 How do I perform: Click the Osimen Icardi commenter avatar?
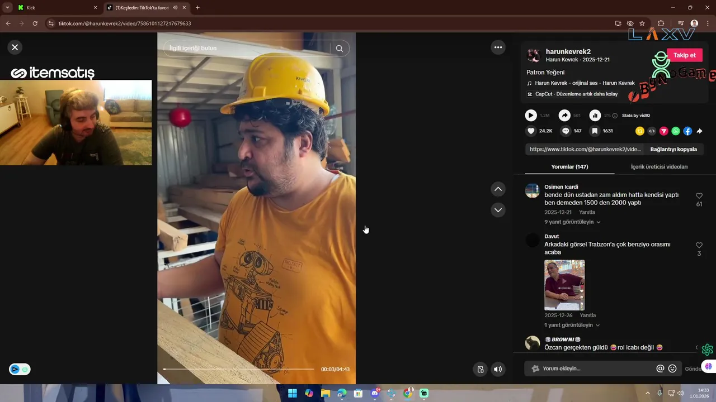click(x=533, y=190)
